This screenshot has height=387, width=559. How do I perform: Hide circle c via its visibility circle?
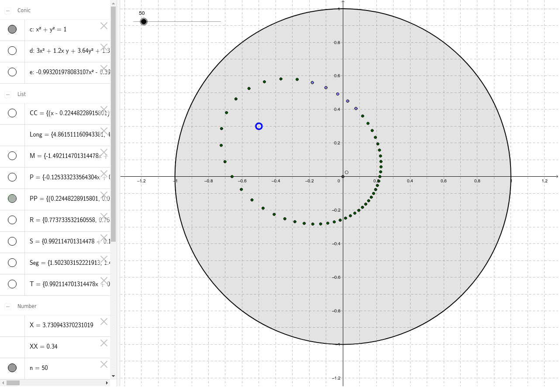pyautogui.click(x=12, y=29)
